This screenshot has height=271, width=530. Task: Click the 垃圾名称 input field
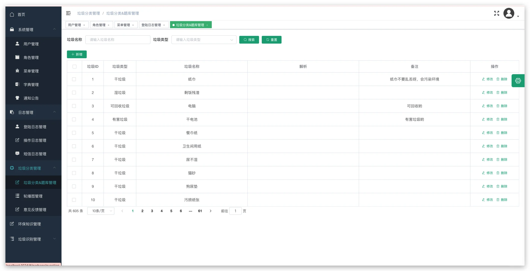pyautogui.click(x=118, y=40)
